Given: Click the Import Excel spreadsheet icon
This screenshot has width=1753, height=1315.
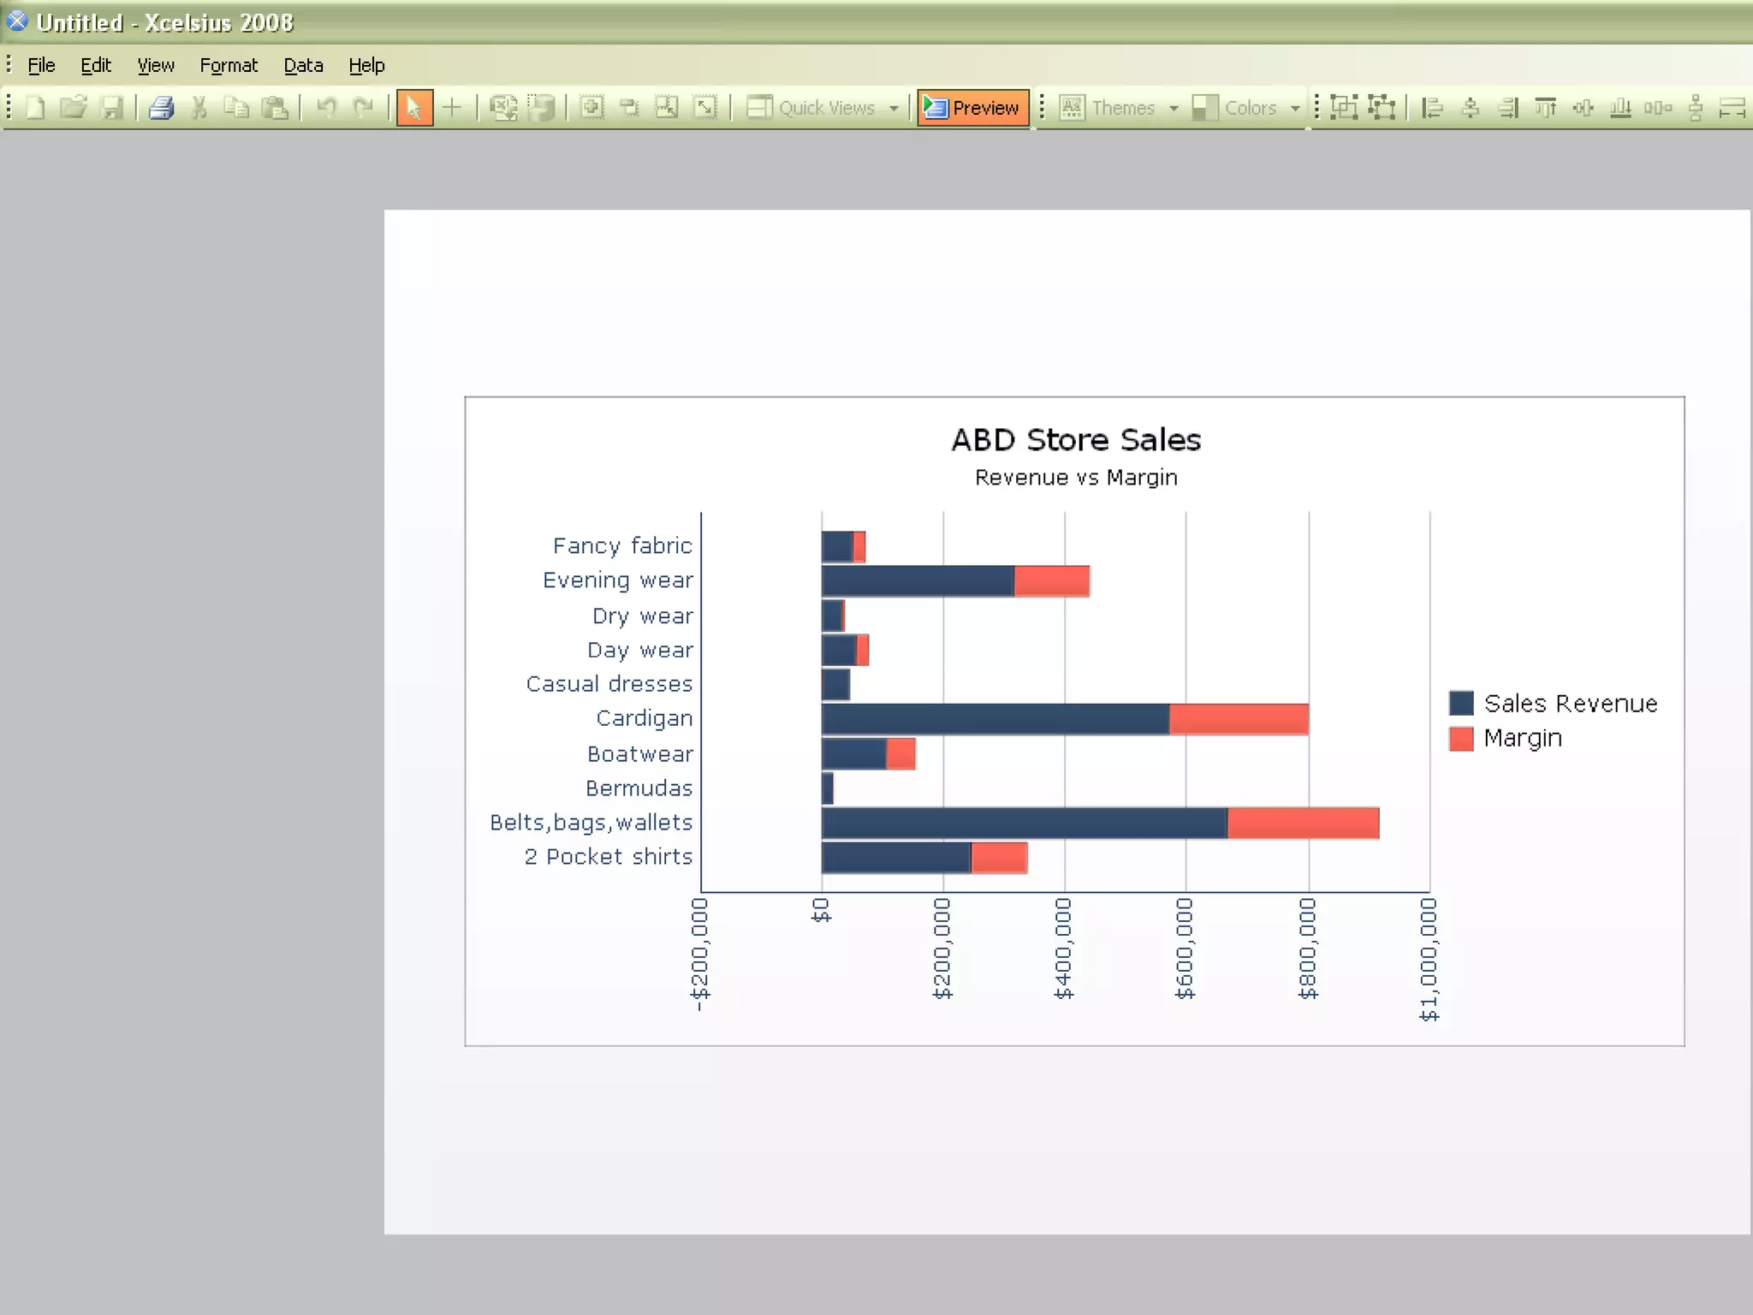Looking at the screenshot, I should tap(503, 108).
